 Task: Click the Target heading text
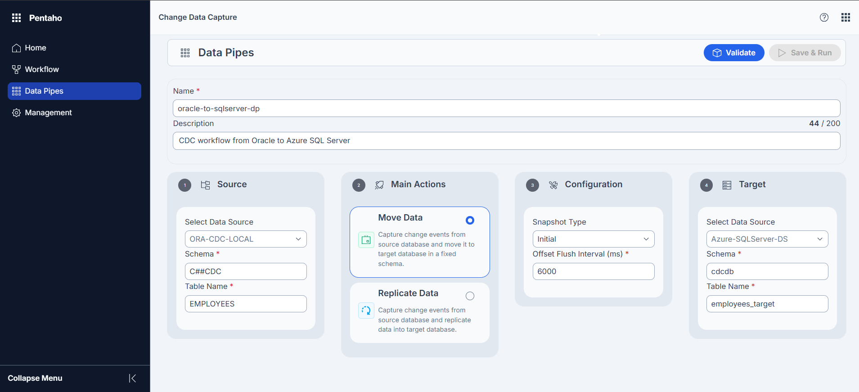[x=752, y=184]
